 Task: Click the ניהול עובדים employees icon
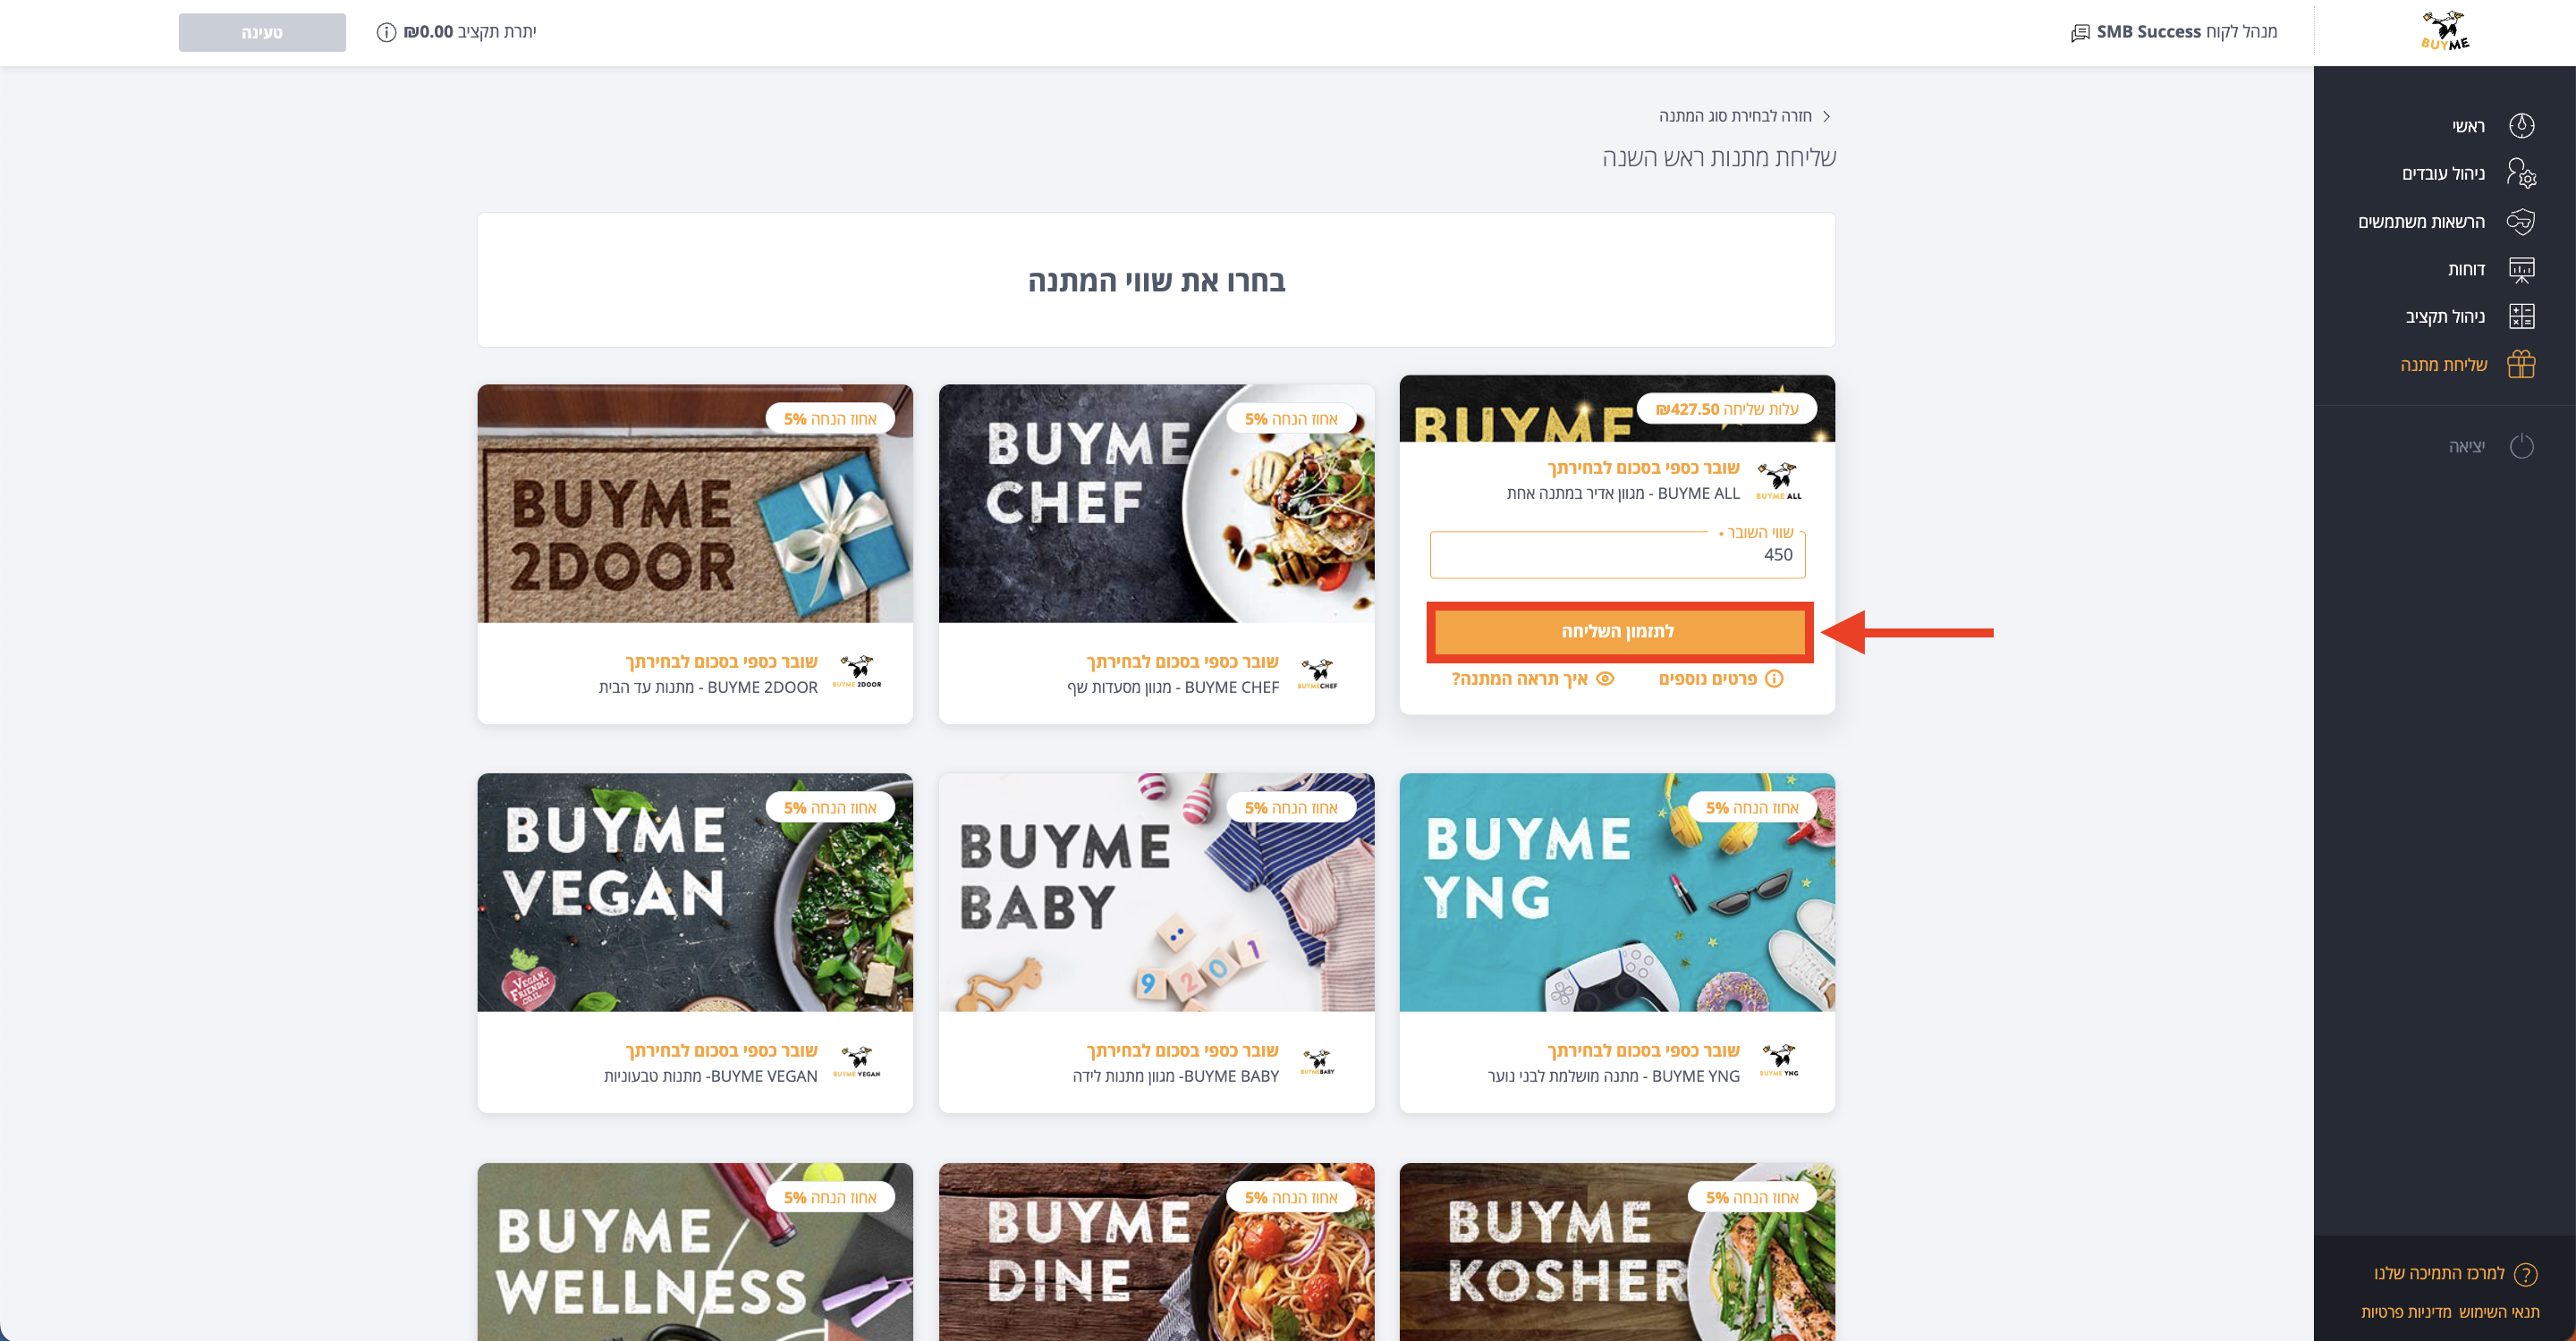click(x=2521, y=173)
